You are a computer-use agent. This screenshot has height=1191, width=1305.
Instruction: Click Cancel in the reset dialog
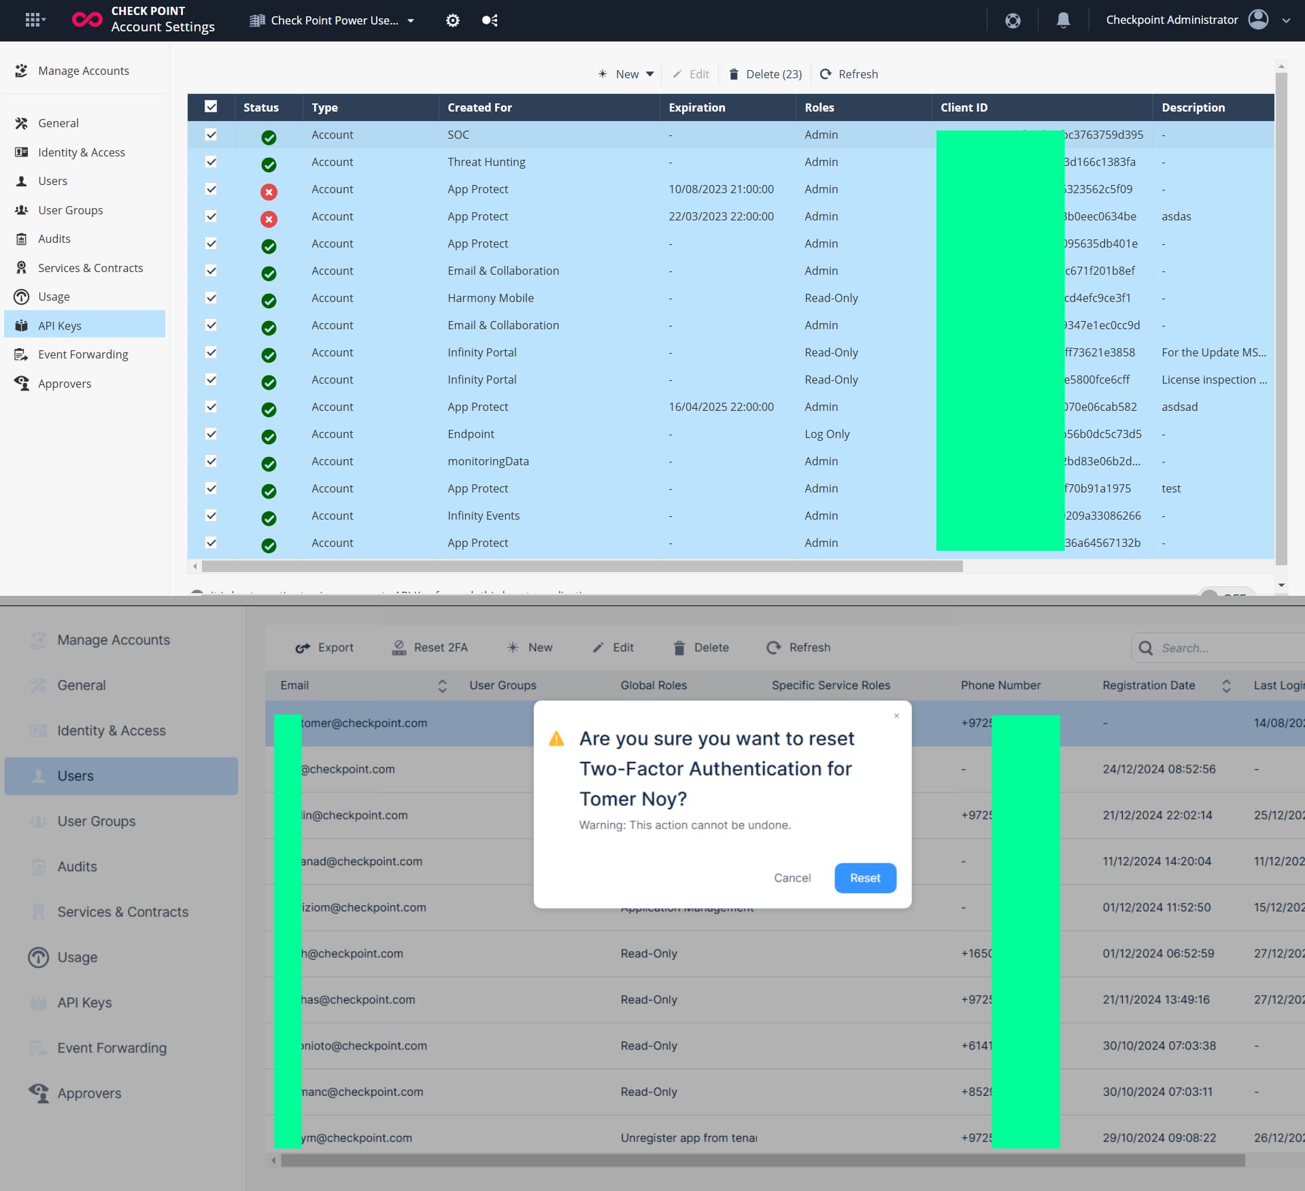[x=792, y=878]
